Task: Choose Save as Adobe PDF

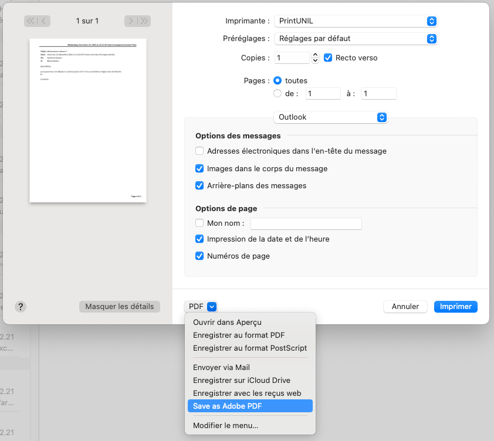Action: pyautogui.click(x=249, y=406)
